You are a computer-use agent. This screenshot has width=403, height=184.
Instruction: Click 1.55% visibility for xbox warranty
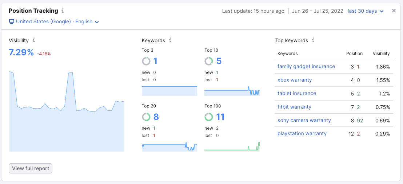pyautogui.click(x=383, y=80)
